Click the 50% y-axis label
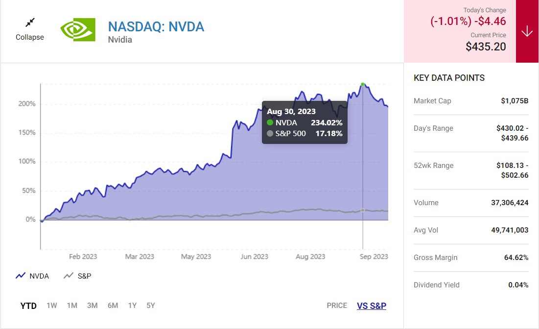Screen dimensions: 539x329 pyautogui.click(x=28, y=190)
